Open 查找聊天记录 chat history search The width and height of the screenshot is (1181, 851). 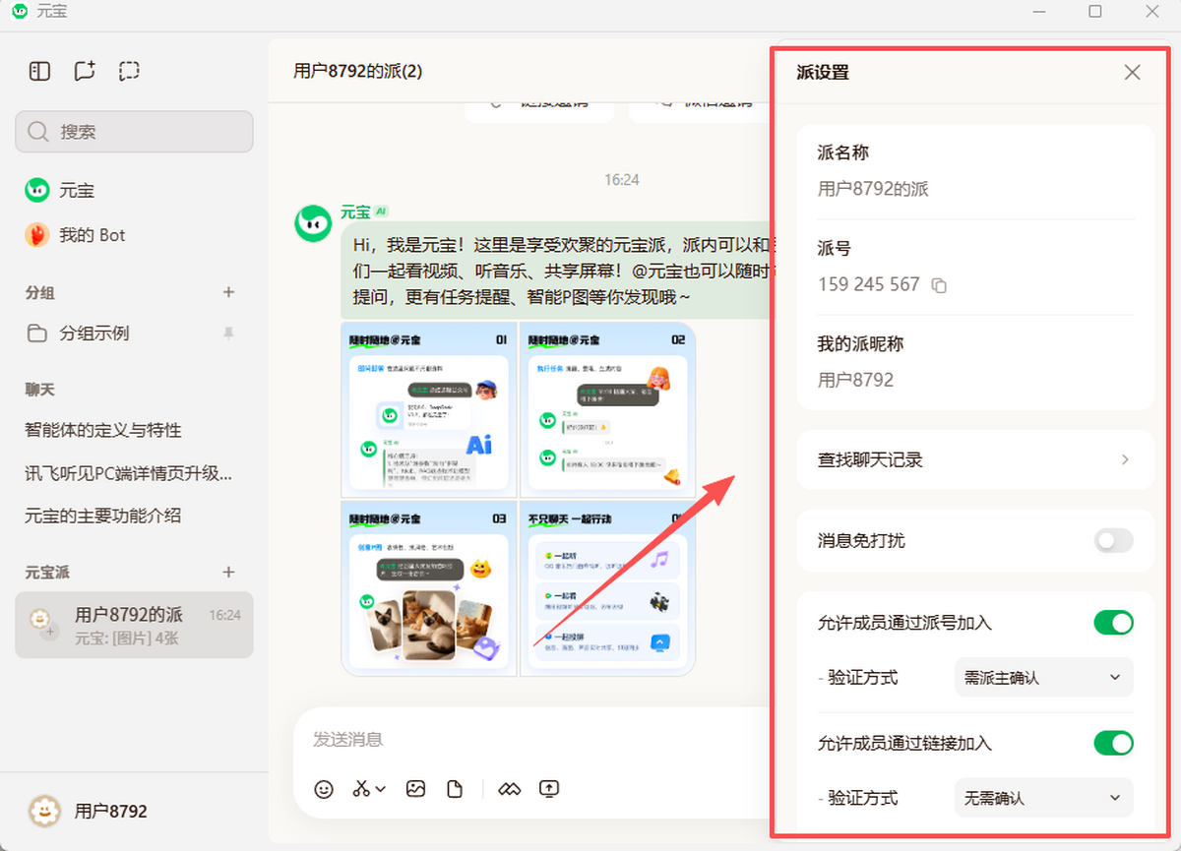click(974, 459)
